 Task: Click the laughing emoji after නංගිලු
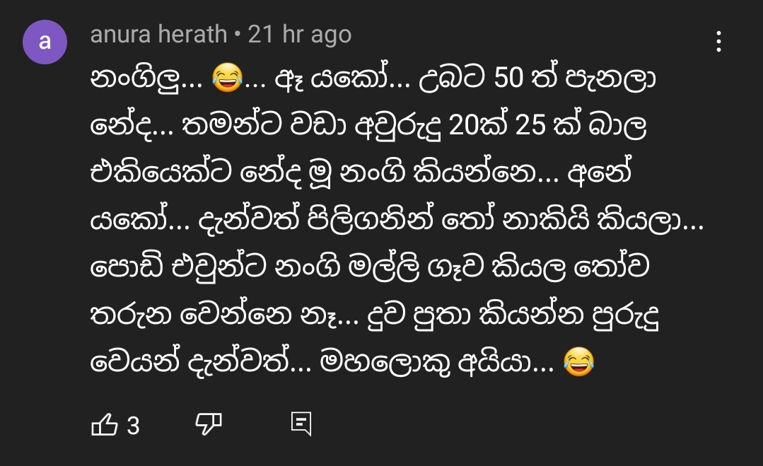point(227,78)
